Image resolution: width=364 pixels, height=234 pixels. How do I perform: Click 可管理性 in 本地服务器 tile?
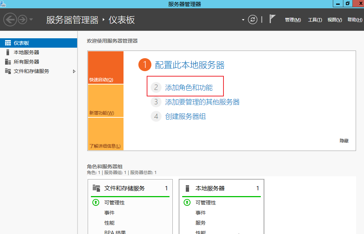(x=206, y=203)
